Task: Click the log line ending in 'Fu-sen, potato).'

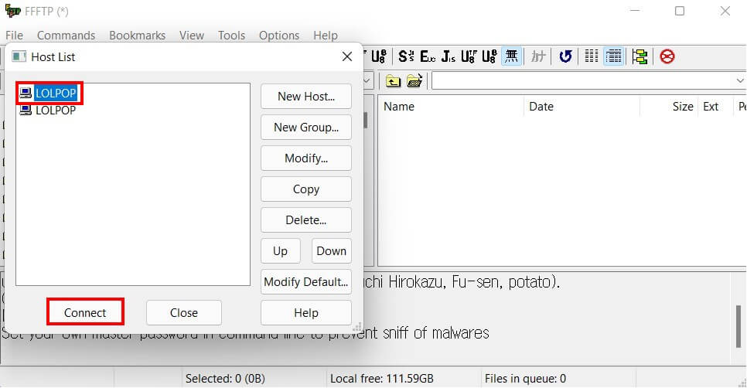Action: (461, 282)
